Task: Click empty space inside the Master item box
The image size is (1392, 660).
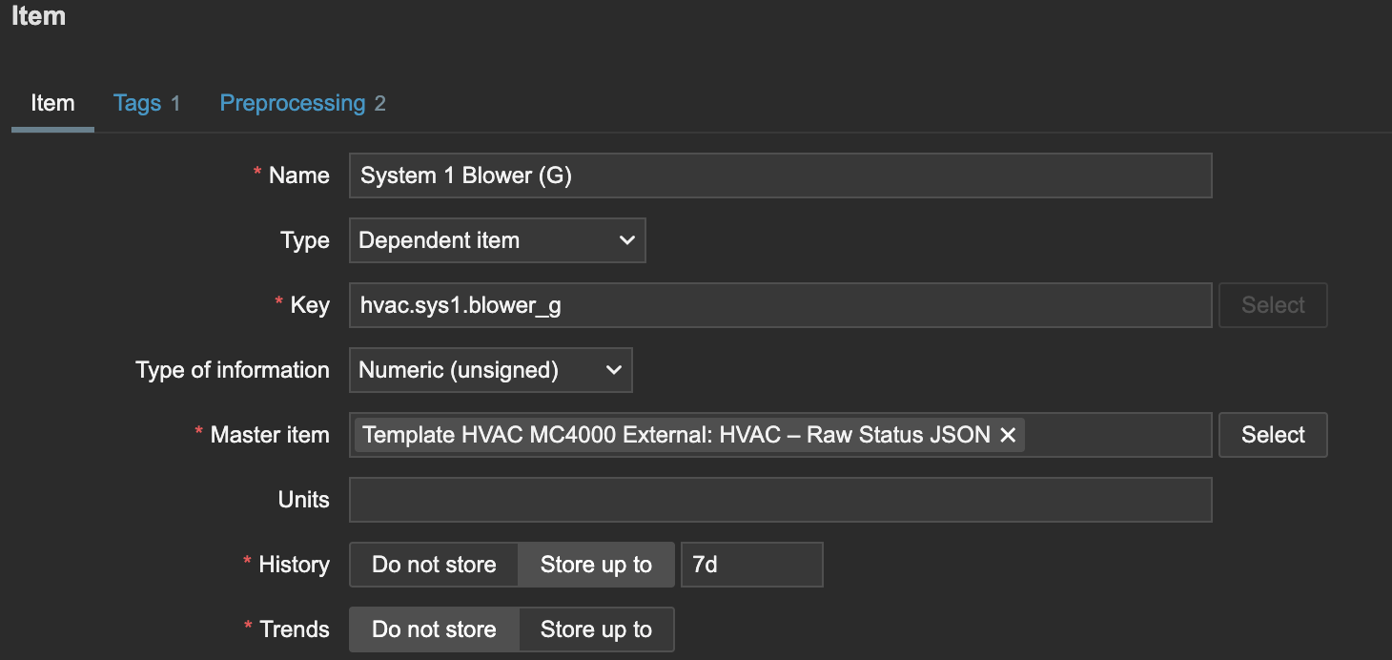Action: [1116, 435]
